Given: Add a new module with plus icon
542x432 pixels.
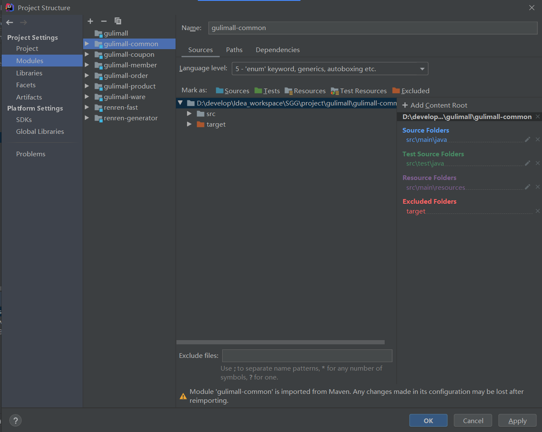Looking at the screenshot, I should coord(90,21).
